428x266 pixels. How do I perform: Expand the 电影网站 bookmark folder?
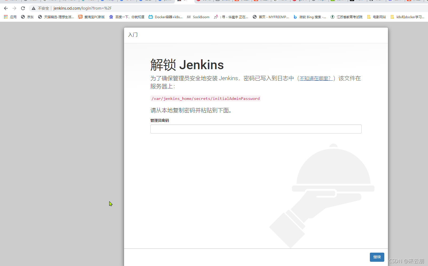[377, 17]
